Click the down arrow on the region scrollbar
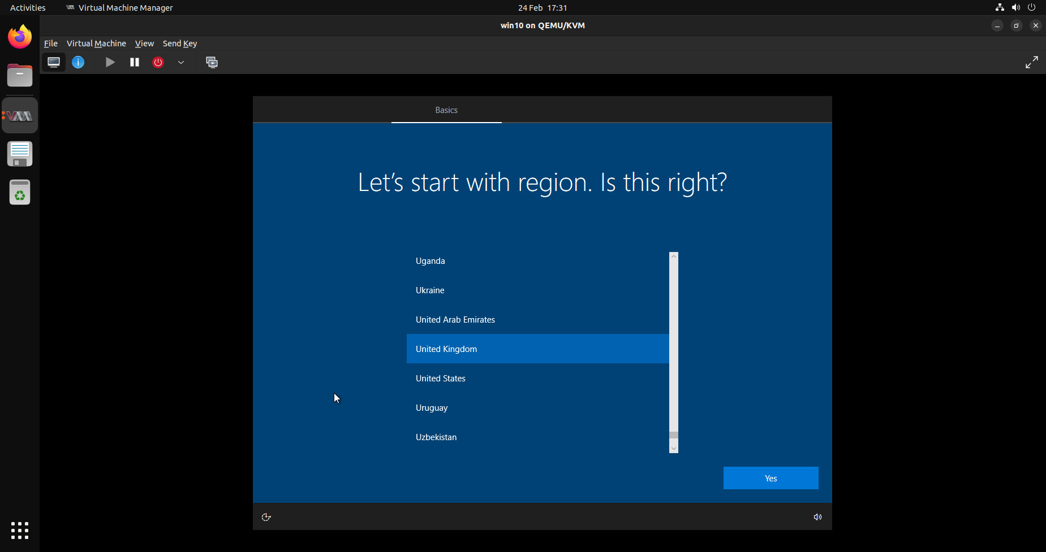The height and width of the screenshot is (552, 1046). coord(673,447)
